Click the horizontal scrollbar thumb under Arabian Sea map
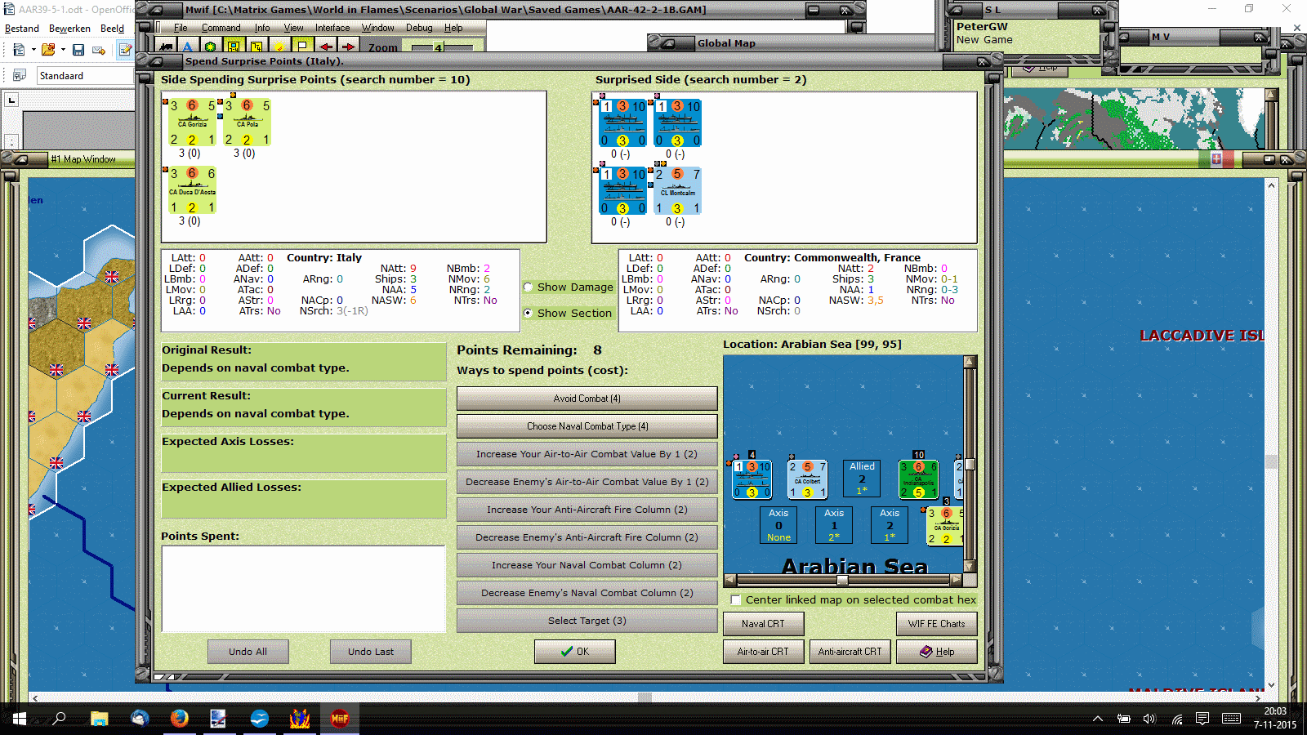 click(x=842, y=581)
